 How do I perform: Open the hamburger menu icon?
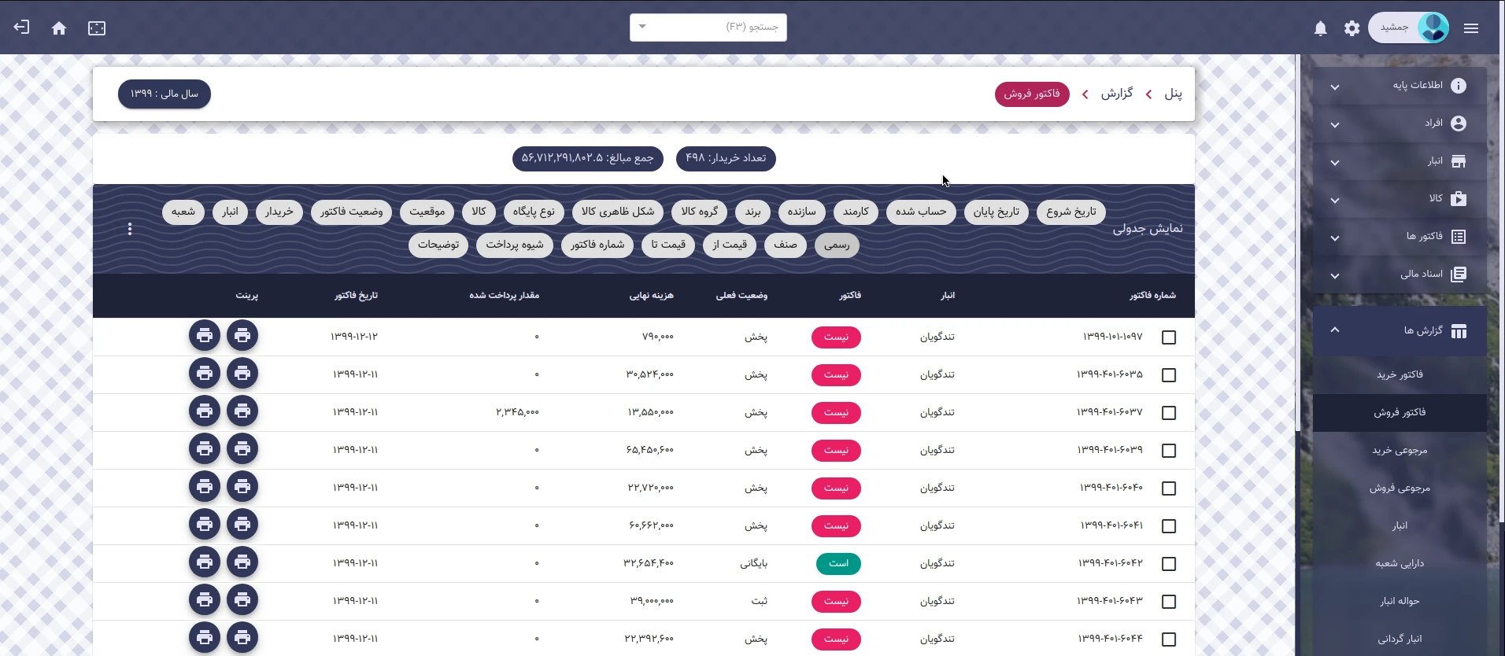pyautogui.click(x=1471, y=28)
